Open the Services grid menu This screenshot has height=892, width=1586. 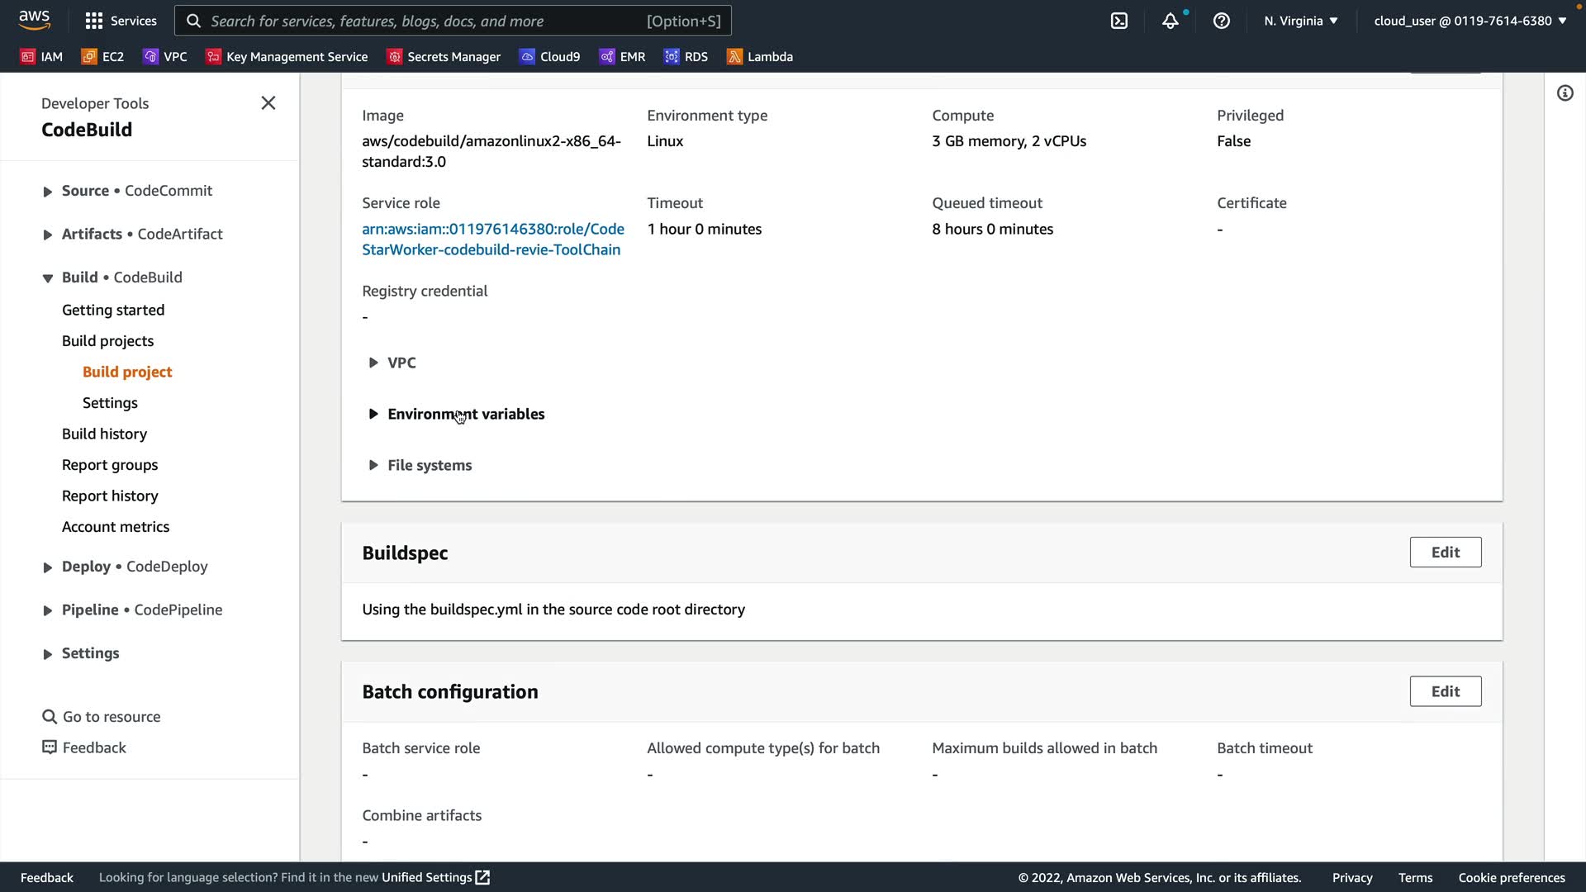click(121, 21)
